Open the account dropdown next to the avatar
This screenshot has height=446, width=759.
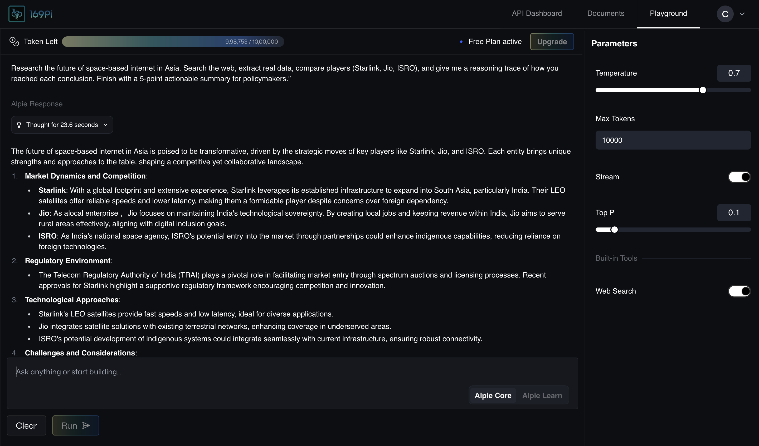tap(742, 14)
